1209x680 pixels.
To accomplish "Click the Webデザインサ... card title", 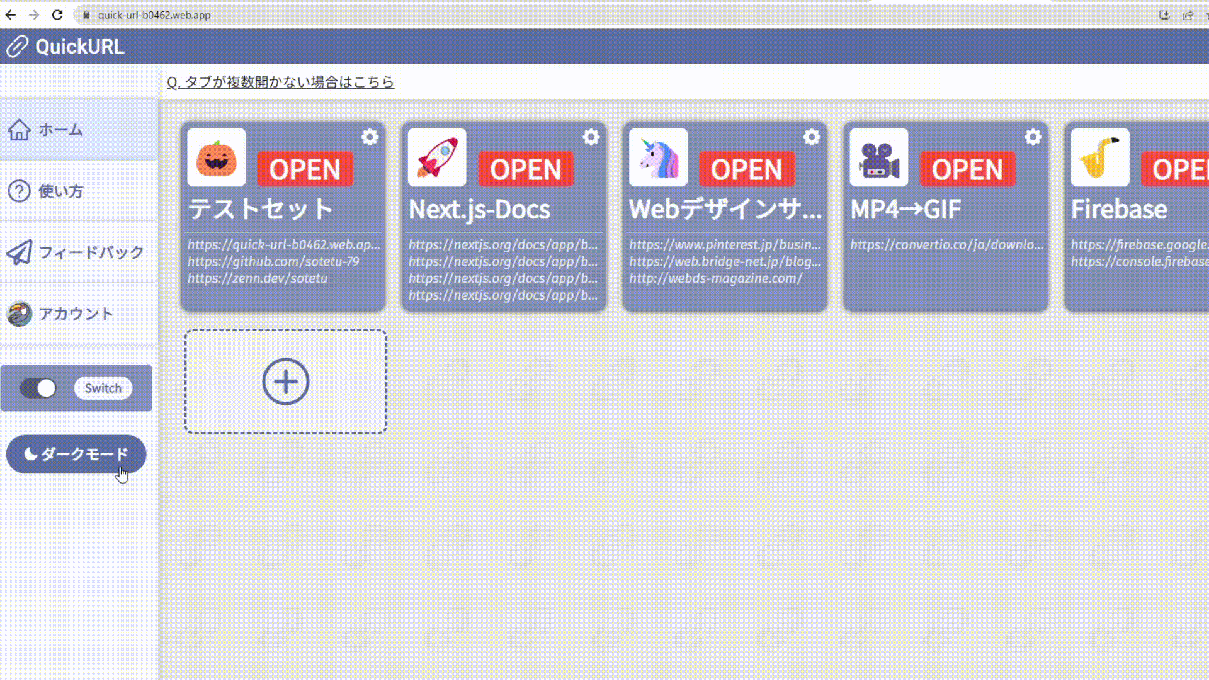I will (725, 209).
